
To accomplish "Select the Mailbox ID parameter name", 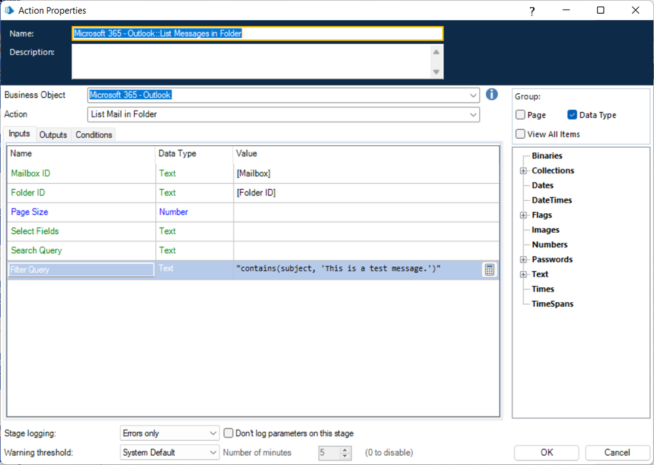I will pos(31,173).
